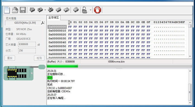Viewport: 195px width, 107px height.
Task: Click the 正在擦除闪存... log line
Action: click(x=56, y=74)
